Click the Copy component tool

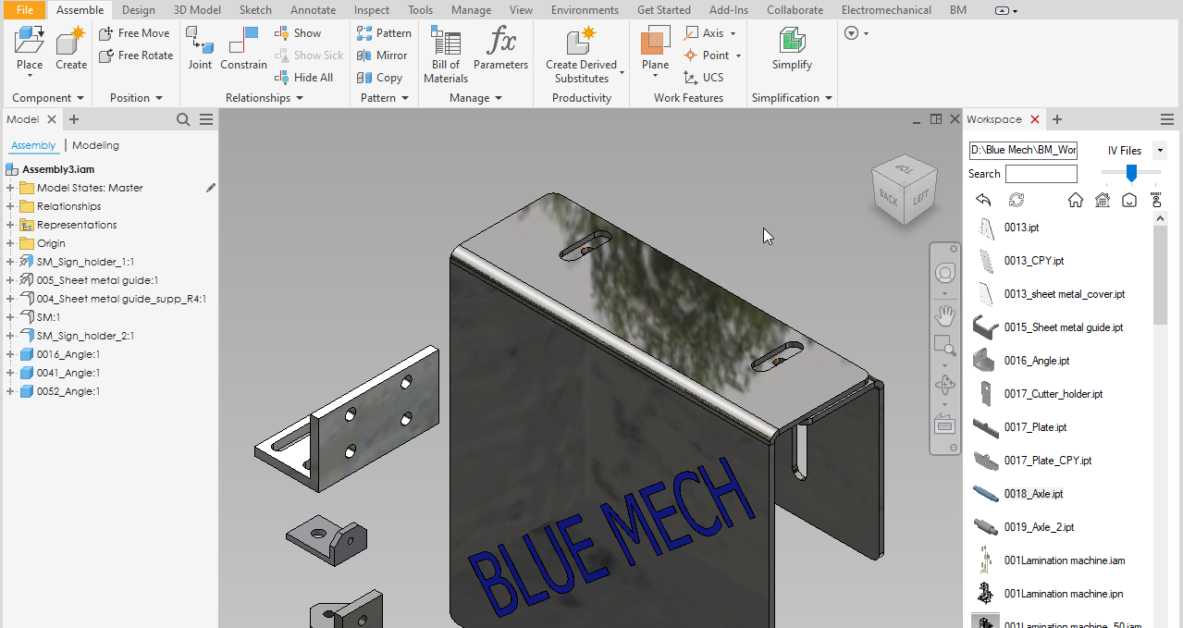pos(380,78)
